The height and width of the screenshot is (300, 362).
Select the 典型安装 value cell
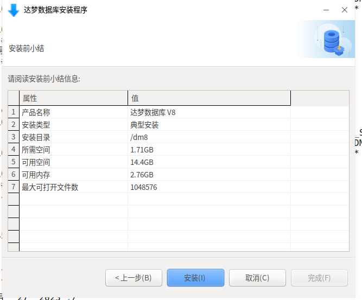tap(209, 125)
